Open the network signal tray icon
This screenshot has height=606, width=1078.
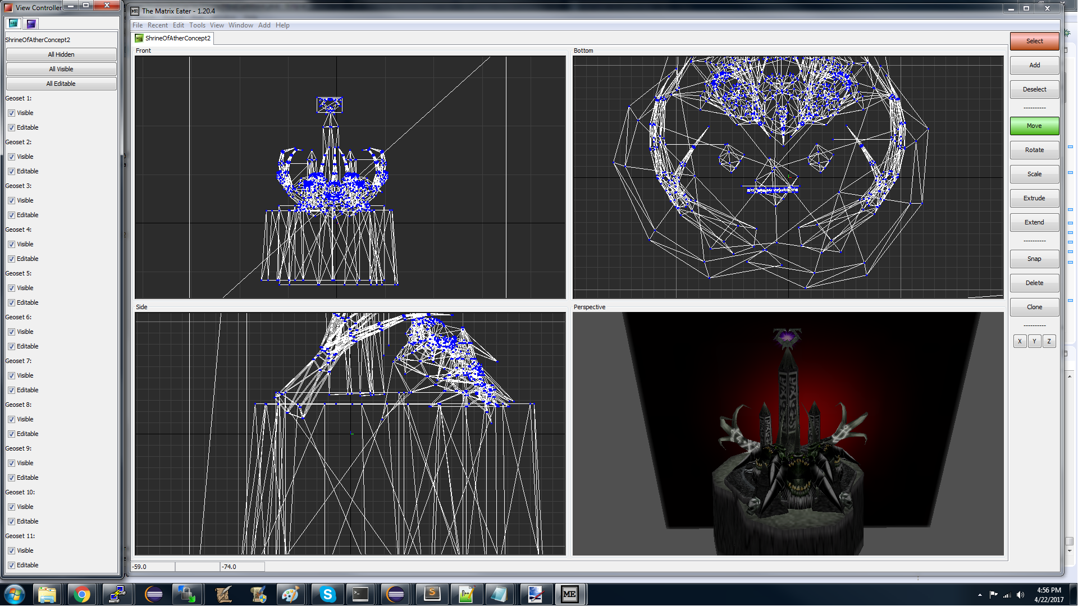pos(1007,595)
